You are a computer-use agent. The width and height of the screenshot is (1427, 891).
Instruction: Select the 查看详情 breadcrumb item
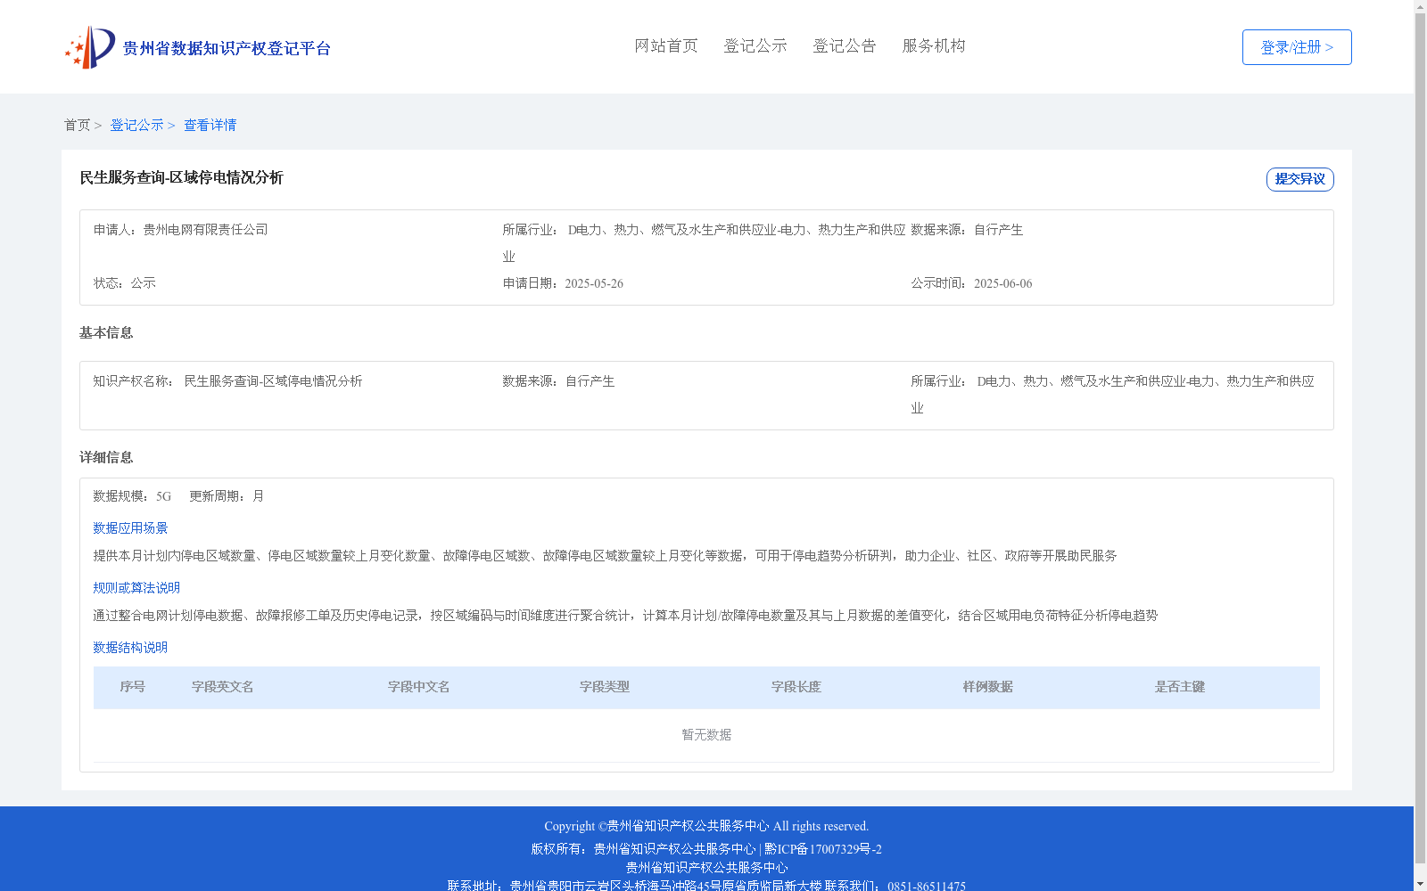tap(209, 125)
